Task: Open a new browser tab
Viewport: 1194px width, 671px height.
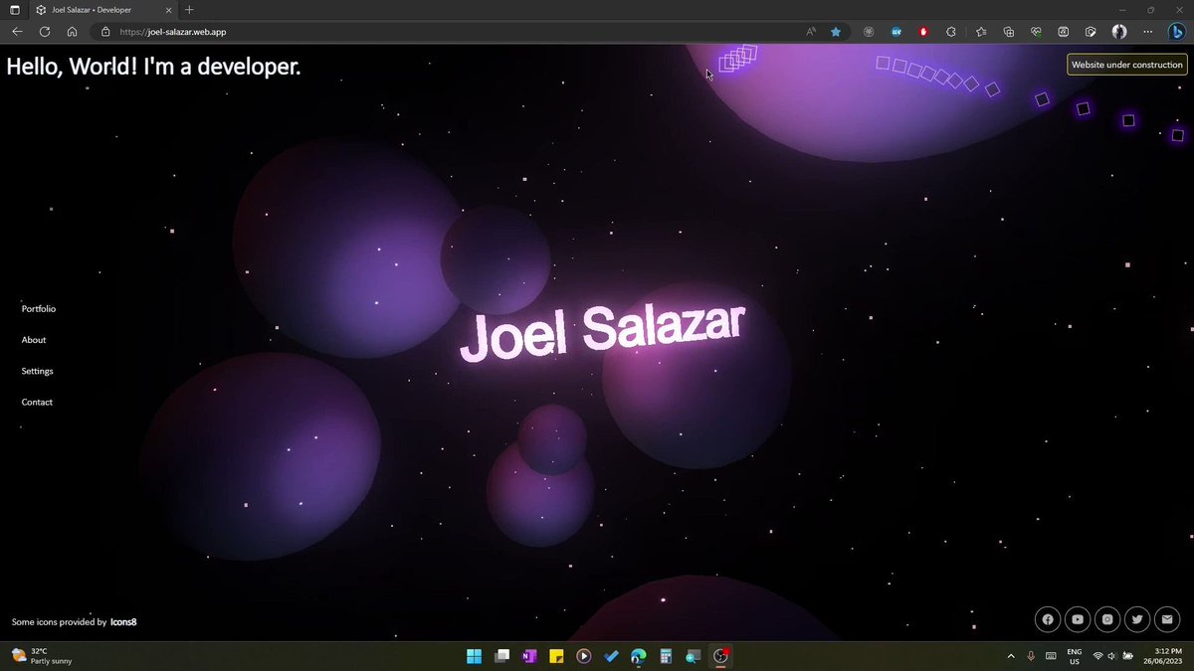Action: (x=189, y=9)
